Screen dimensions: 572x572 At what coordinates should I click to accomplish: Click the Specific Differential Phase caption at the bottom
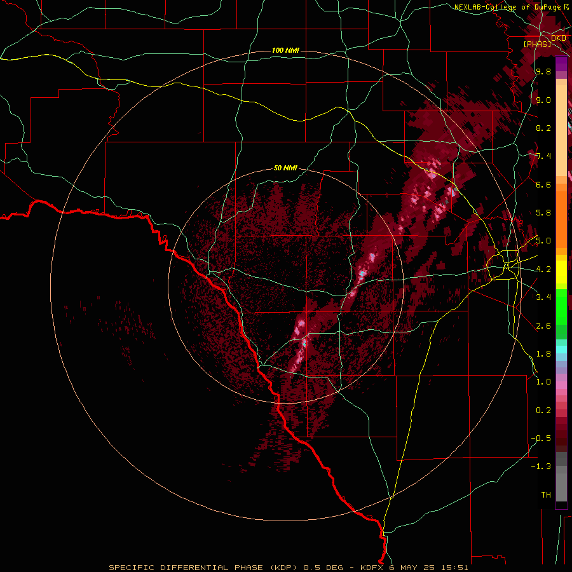(288, 568)
